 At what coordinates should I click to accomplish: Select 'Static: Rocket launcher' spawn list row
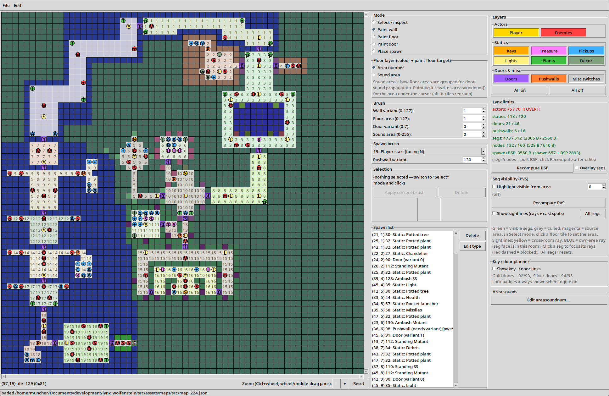412,304
